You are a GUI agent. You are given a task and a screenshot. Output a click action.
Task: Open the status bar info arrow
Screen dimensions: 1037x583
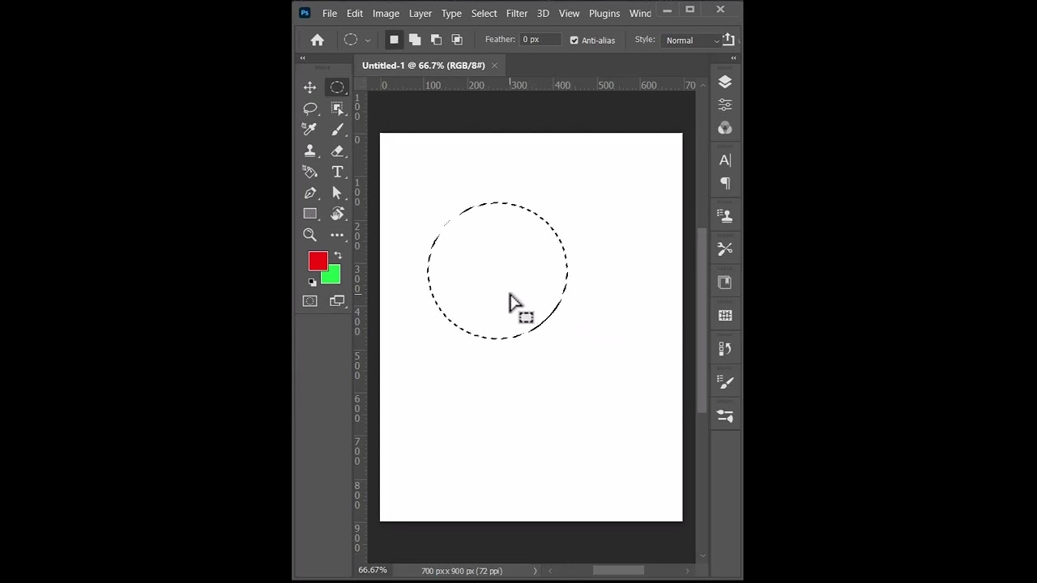pos(535,571)
